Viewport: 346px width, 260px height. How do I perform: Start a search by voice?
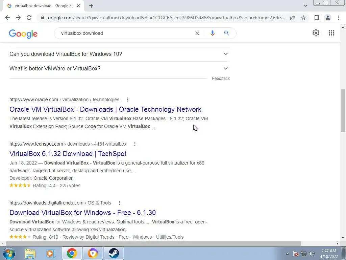[x=213, y=33]
